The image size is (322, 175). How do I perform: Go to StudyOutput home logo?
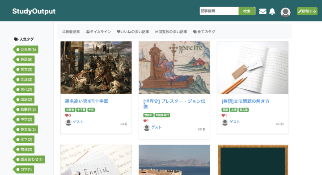point(34,11)
